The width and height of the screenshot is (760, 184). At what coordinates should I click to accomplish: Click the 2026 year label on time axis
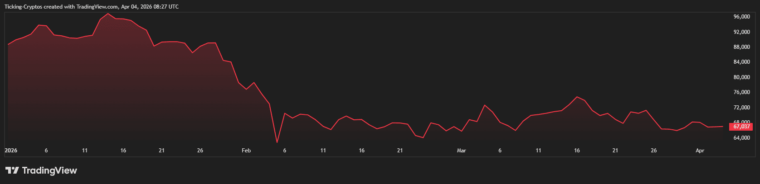point(11,151)
